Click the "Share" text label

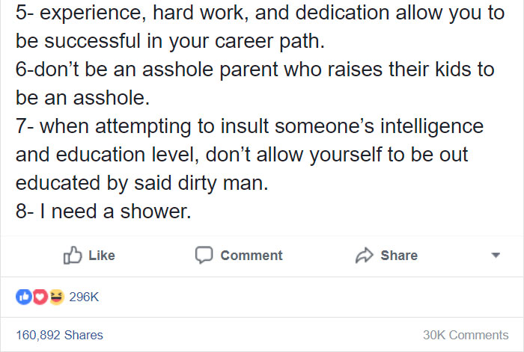pyautogui.click(x=399, y=256)
